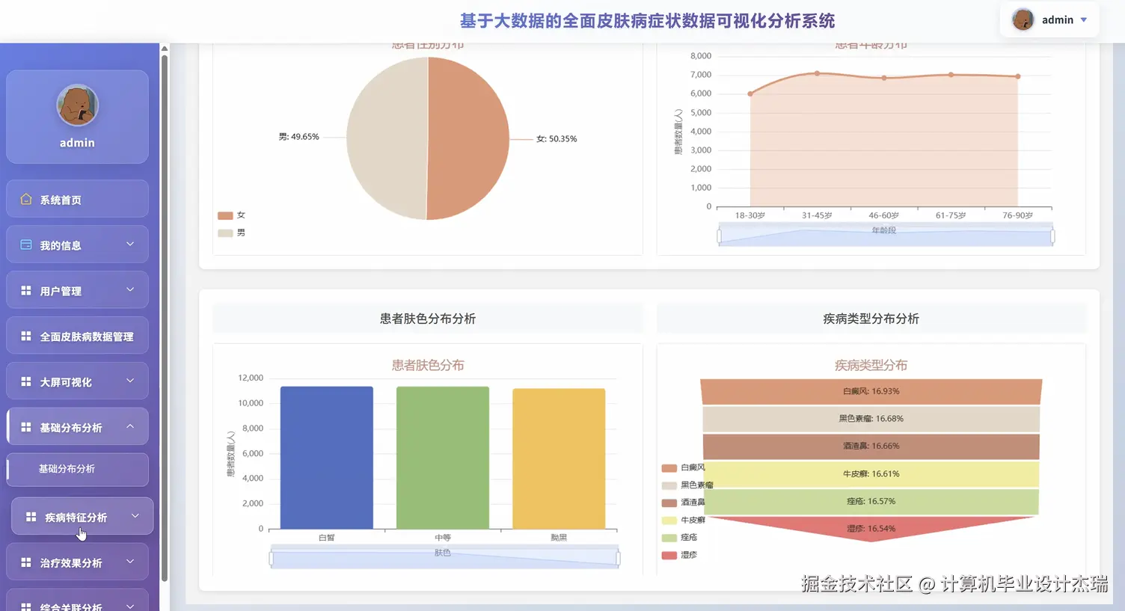
Task: Click the 白皙 blue bar
Action: pyautogui.click(x=327, y=458)
